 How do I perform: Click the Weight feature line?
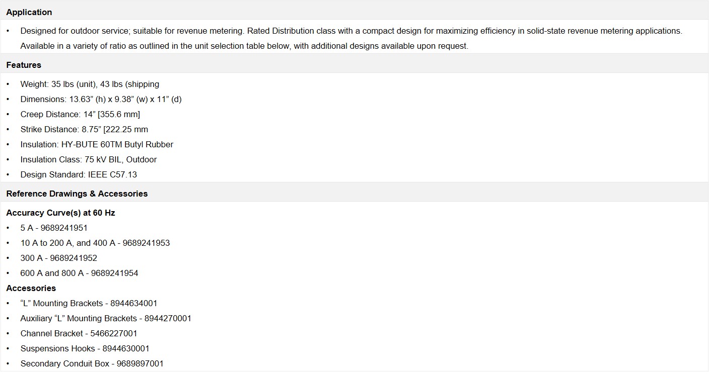pyautogui.click(x=90, y=84)
